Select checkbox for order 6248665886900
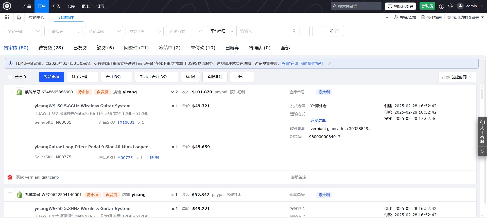Screen dimensions: 487x218 click(x=10, y=92)
